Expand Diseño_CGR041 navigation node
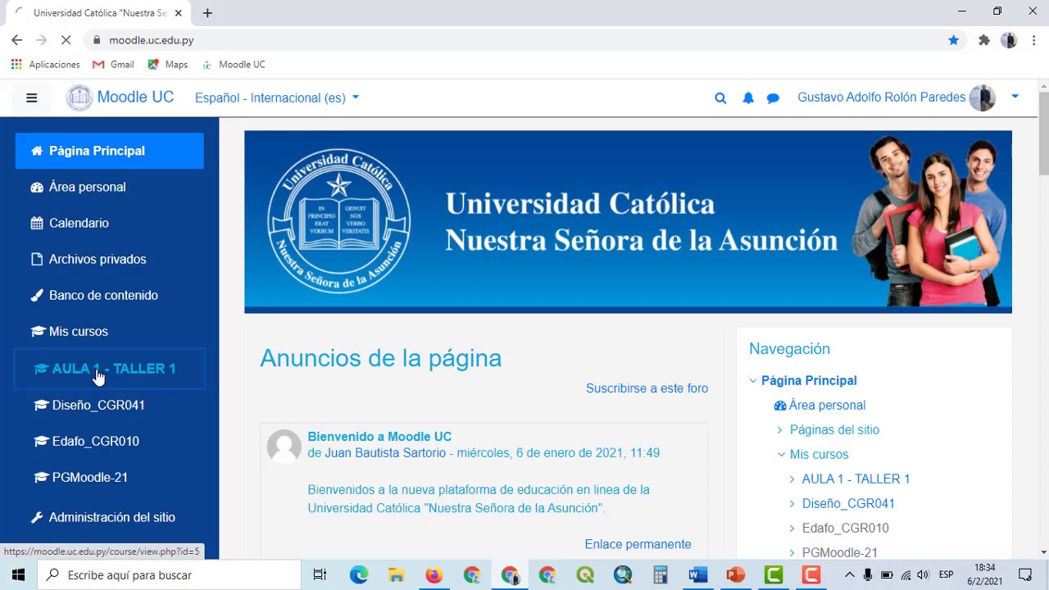Image resolution: width=1049 pixels, height=590 pixels. click(792, 503)
